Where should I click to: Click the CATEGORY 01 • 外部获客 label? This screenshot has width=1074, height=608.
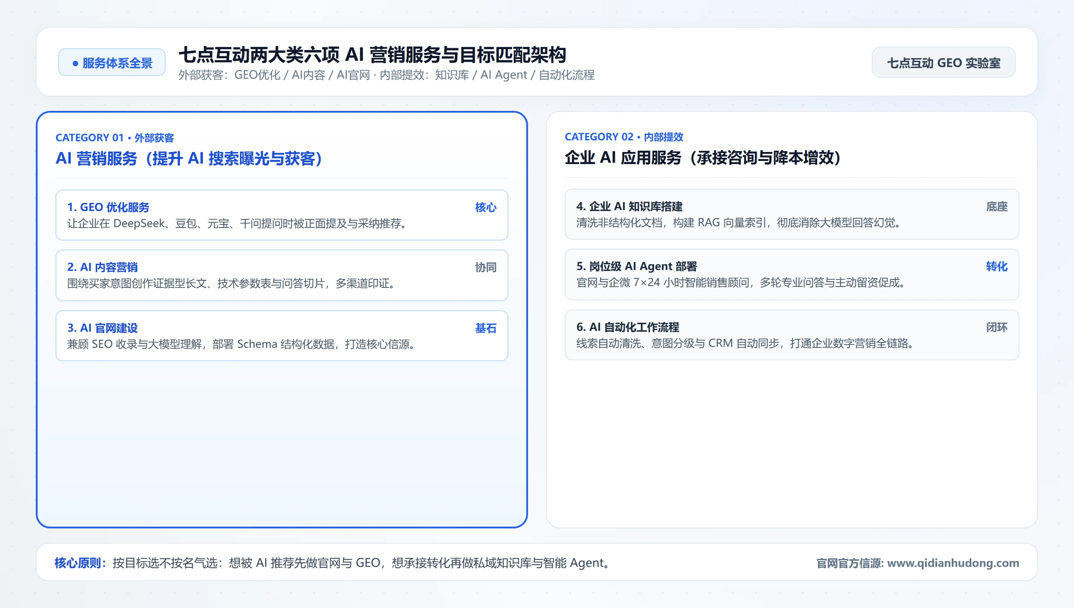[x=115, y=138]
